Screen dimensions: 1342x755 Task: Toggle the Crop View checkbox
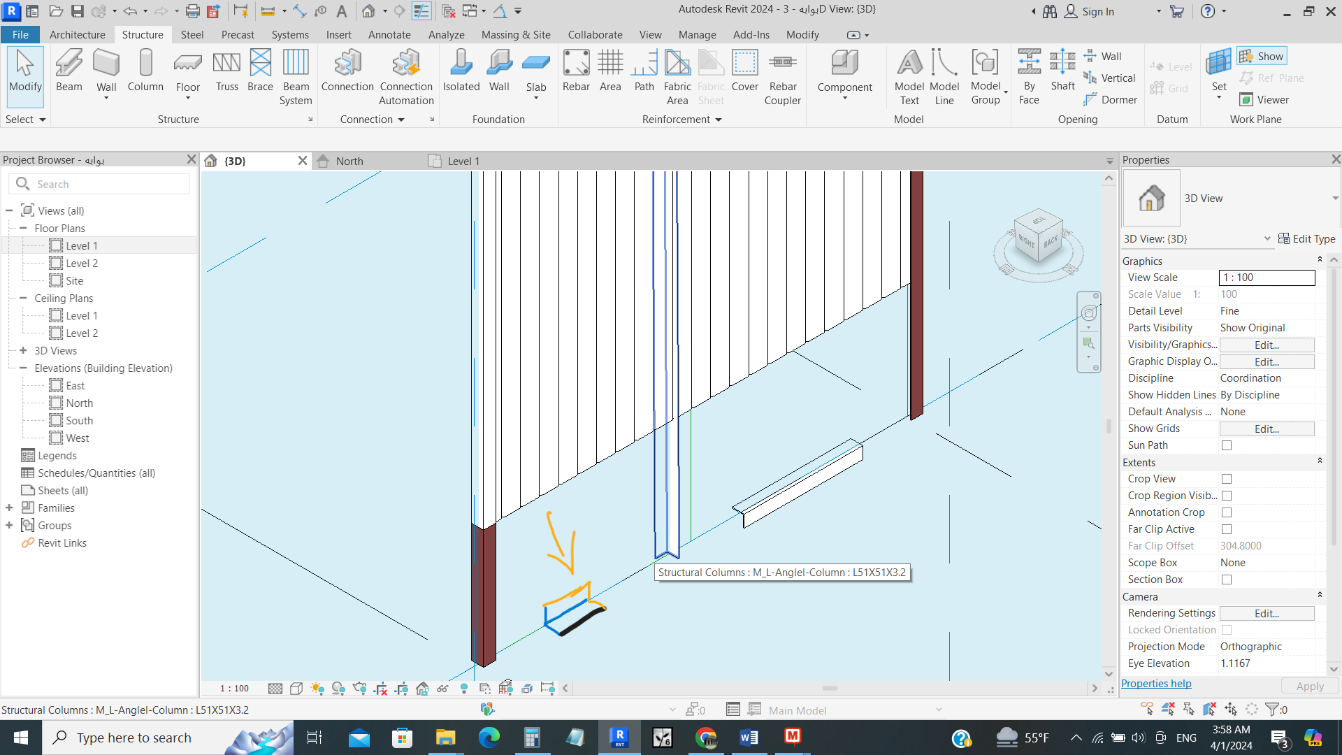tap(1227, 479)
